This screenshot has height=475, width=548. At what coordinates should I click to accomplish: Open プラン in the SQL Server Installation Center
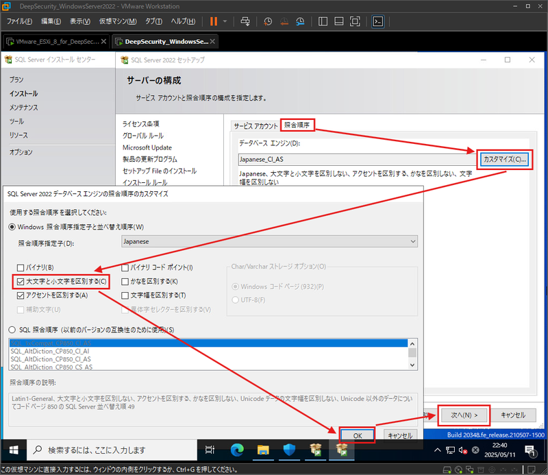pyautogui.click(x=16, y=80)
